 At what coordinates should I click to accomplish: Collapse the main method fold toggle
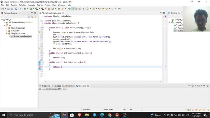43,28
